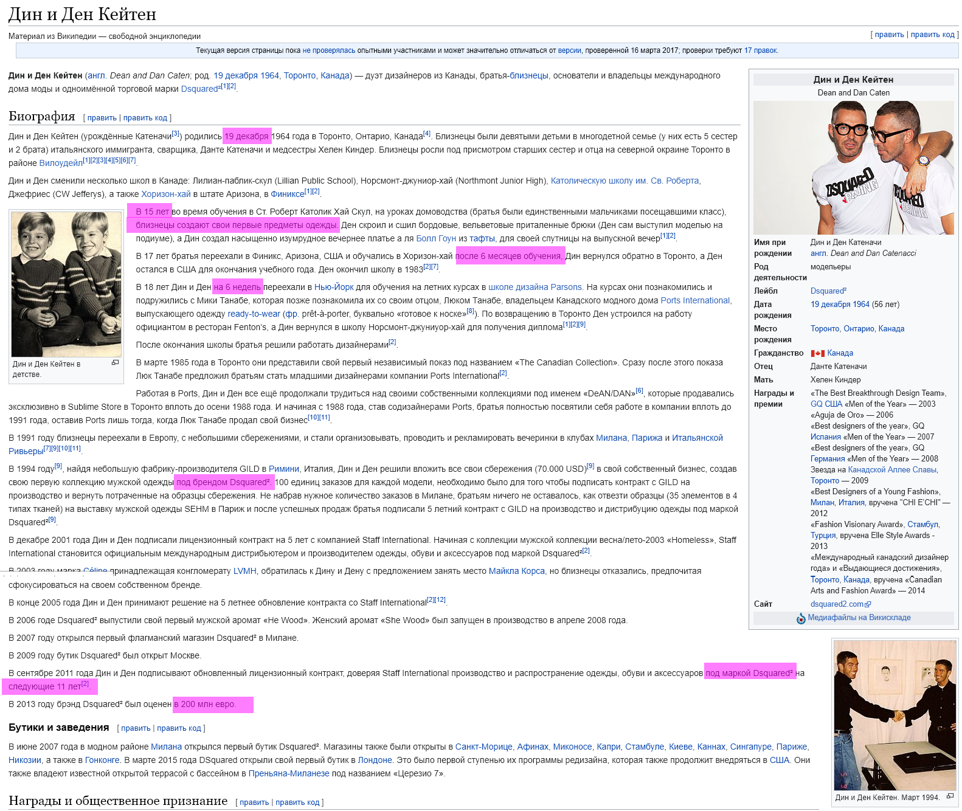Follow the 'Миконосе' link
Viewport: 962px width, 811px height.
572,747
